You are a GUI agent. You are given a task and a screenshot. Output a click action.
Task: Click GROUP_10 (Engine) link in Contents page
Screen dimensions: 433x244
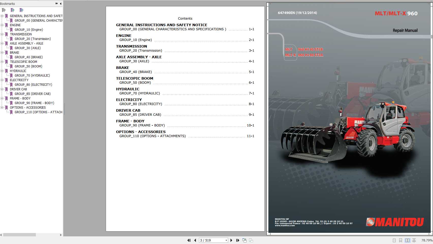[136, 40]
